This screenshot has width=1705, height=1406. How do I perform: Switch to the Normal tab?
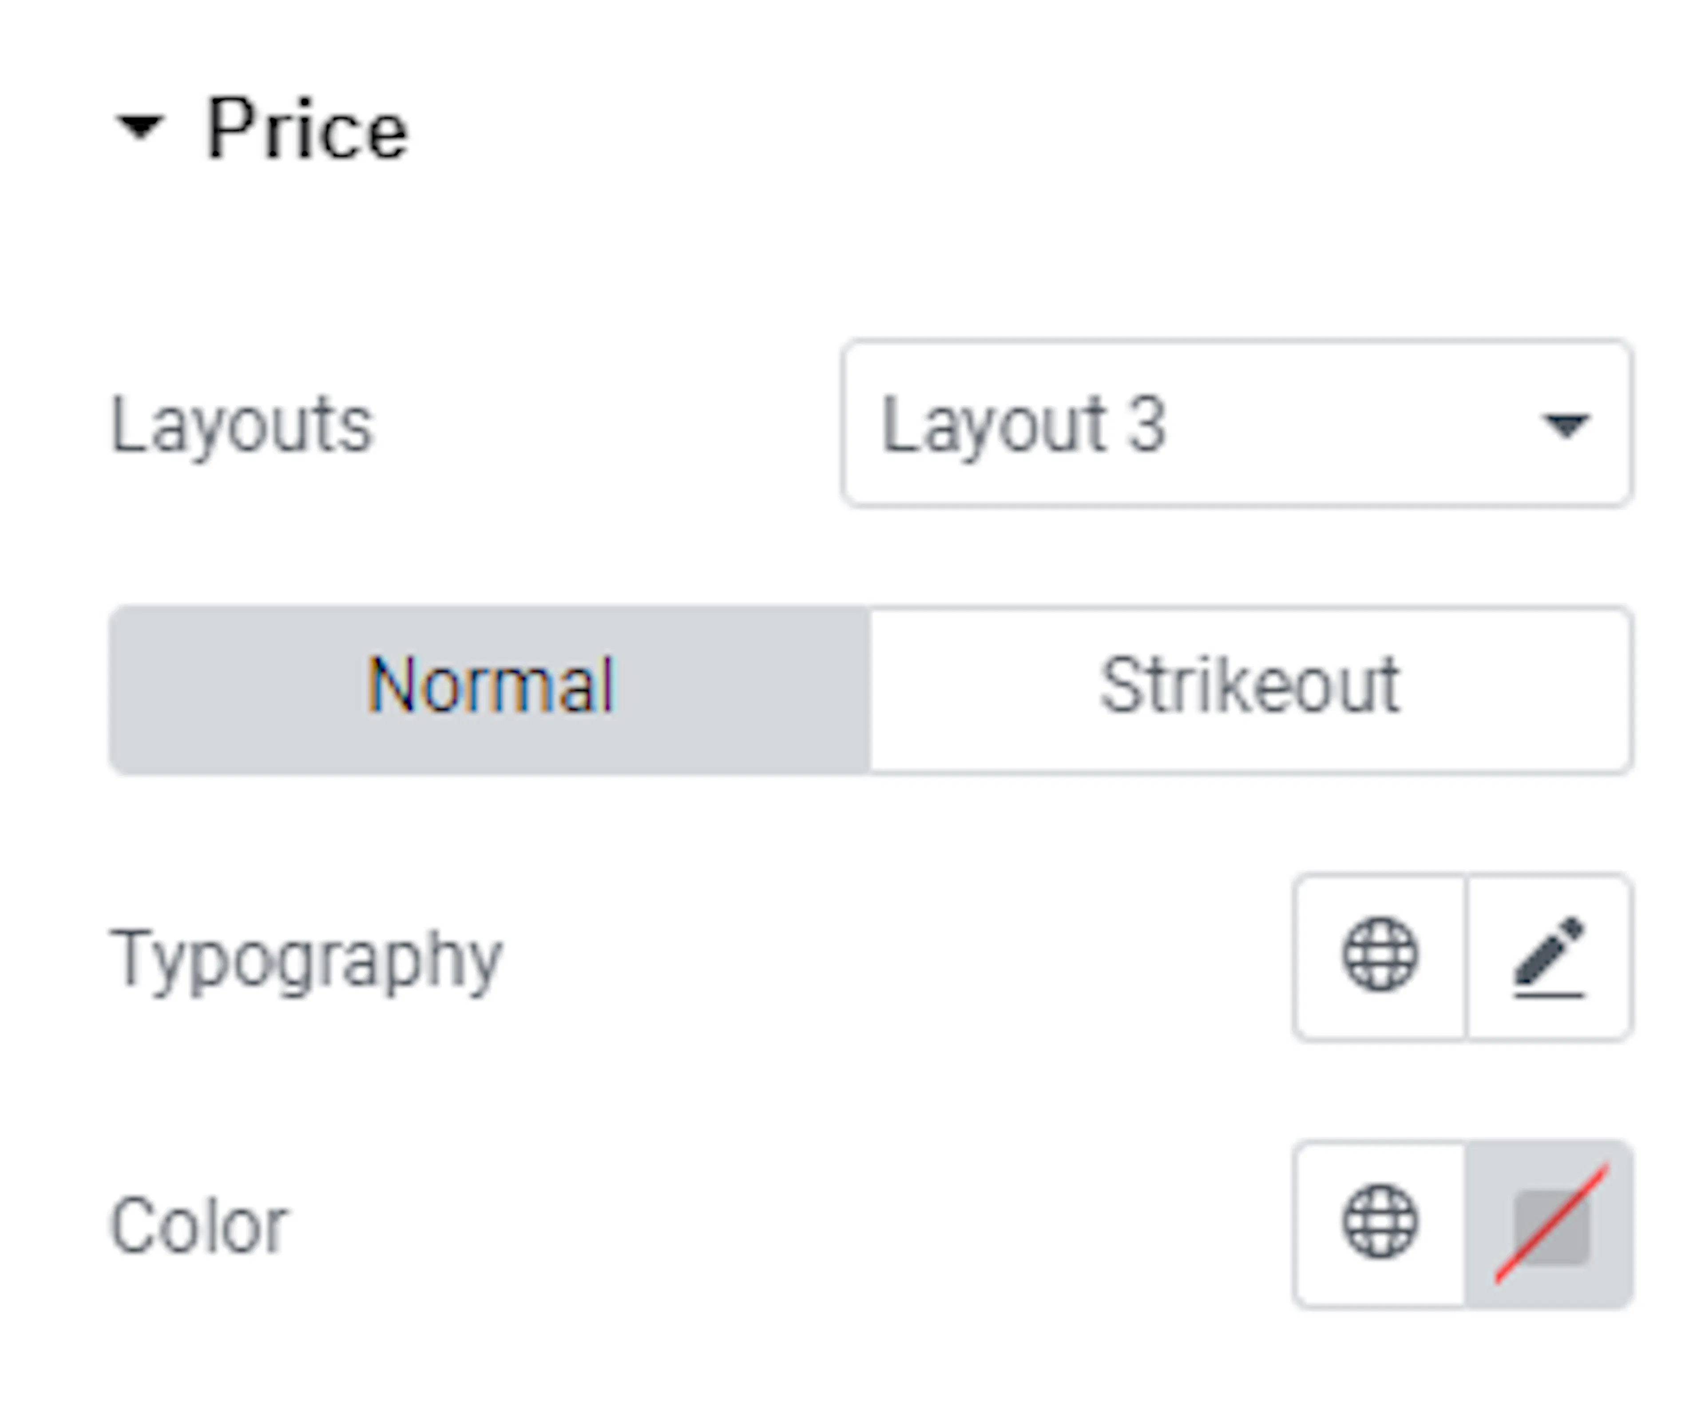[x=490, y=690]
